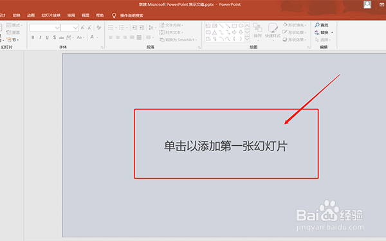386x241 pixels.
Task: Switch to the Review (审阅) tab
Action: [71, 15]
